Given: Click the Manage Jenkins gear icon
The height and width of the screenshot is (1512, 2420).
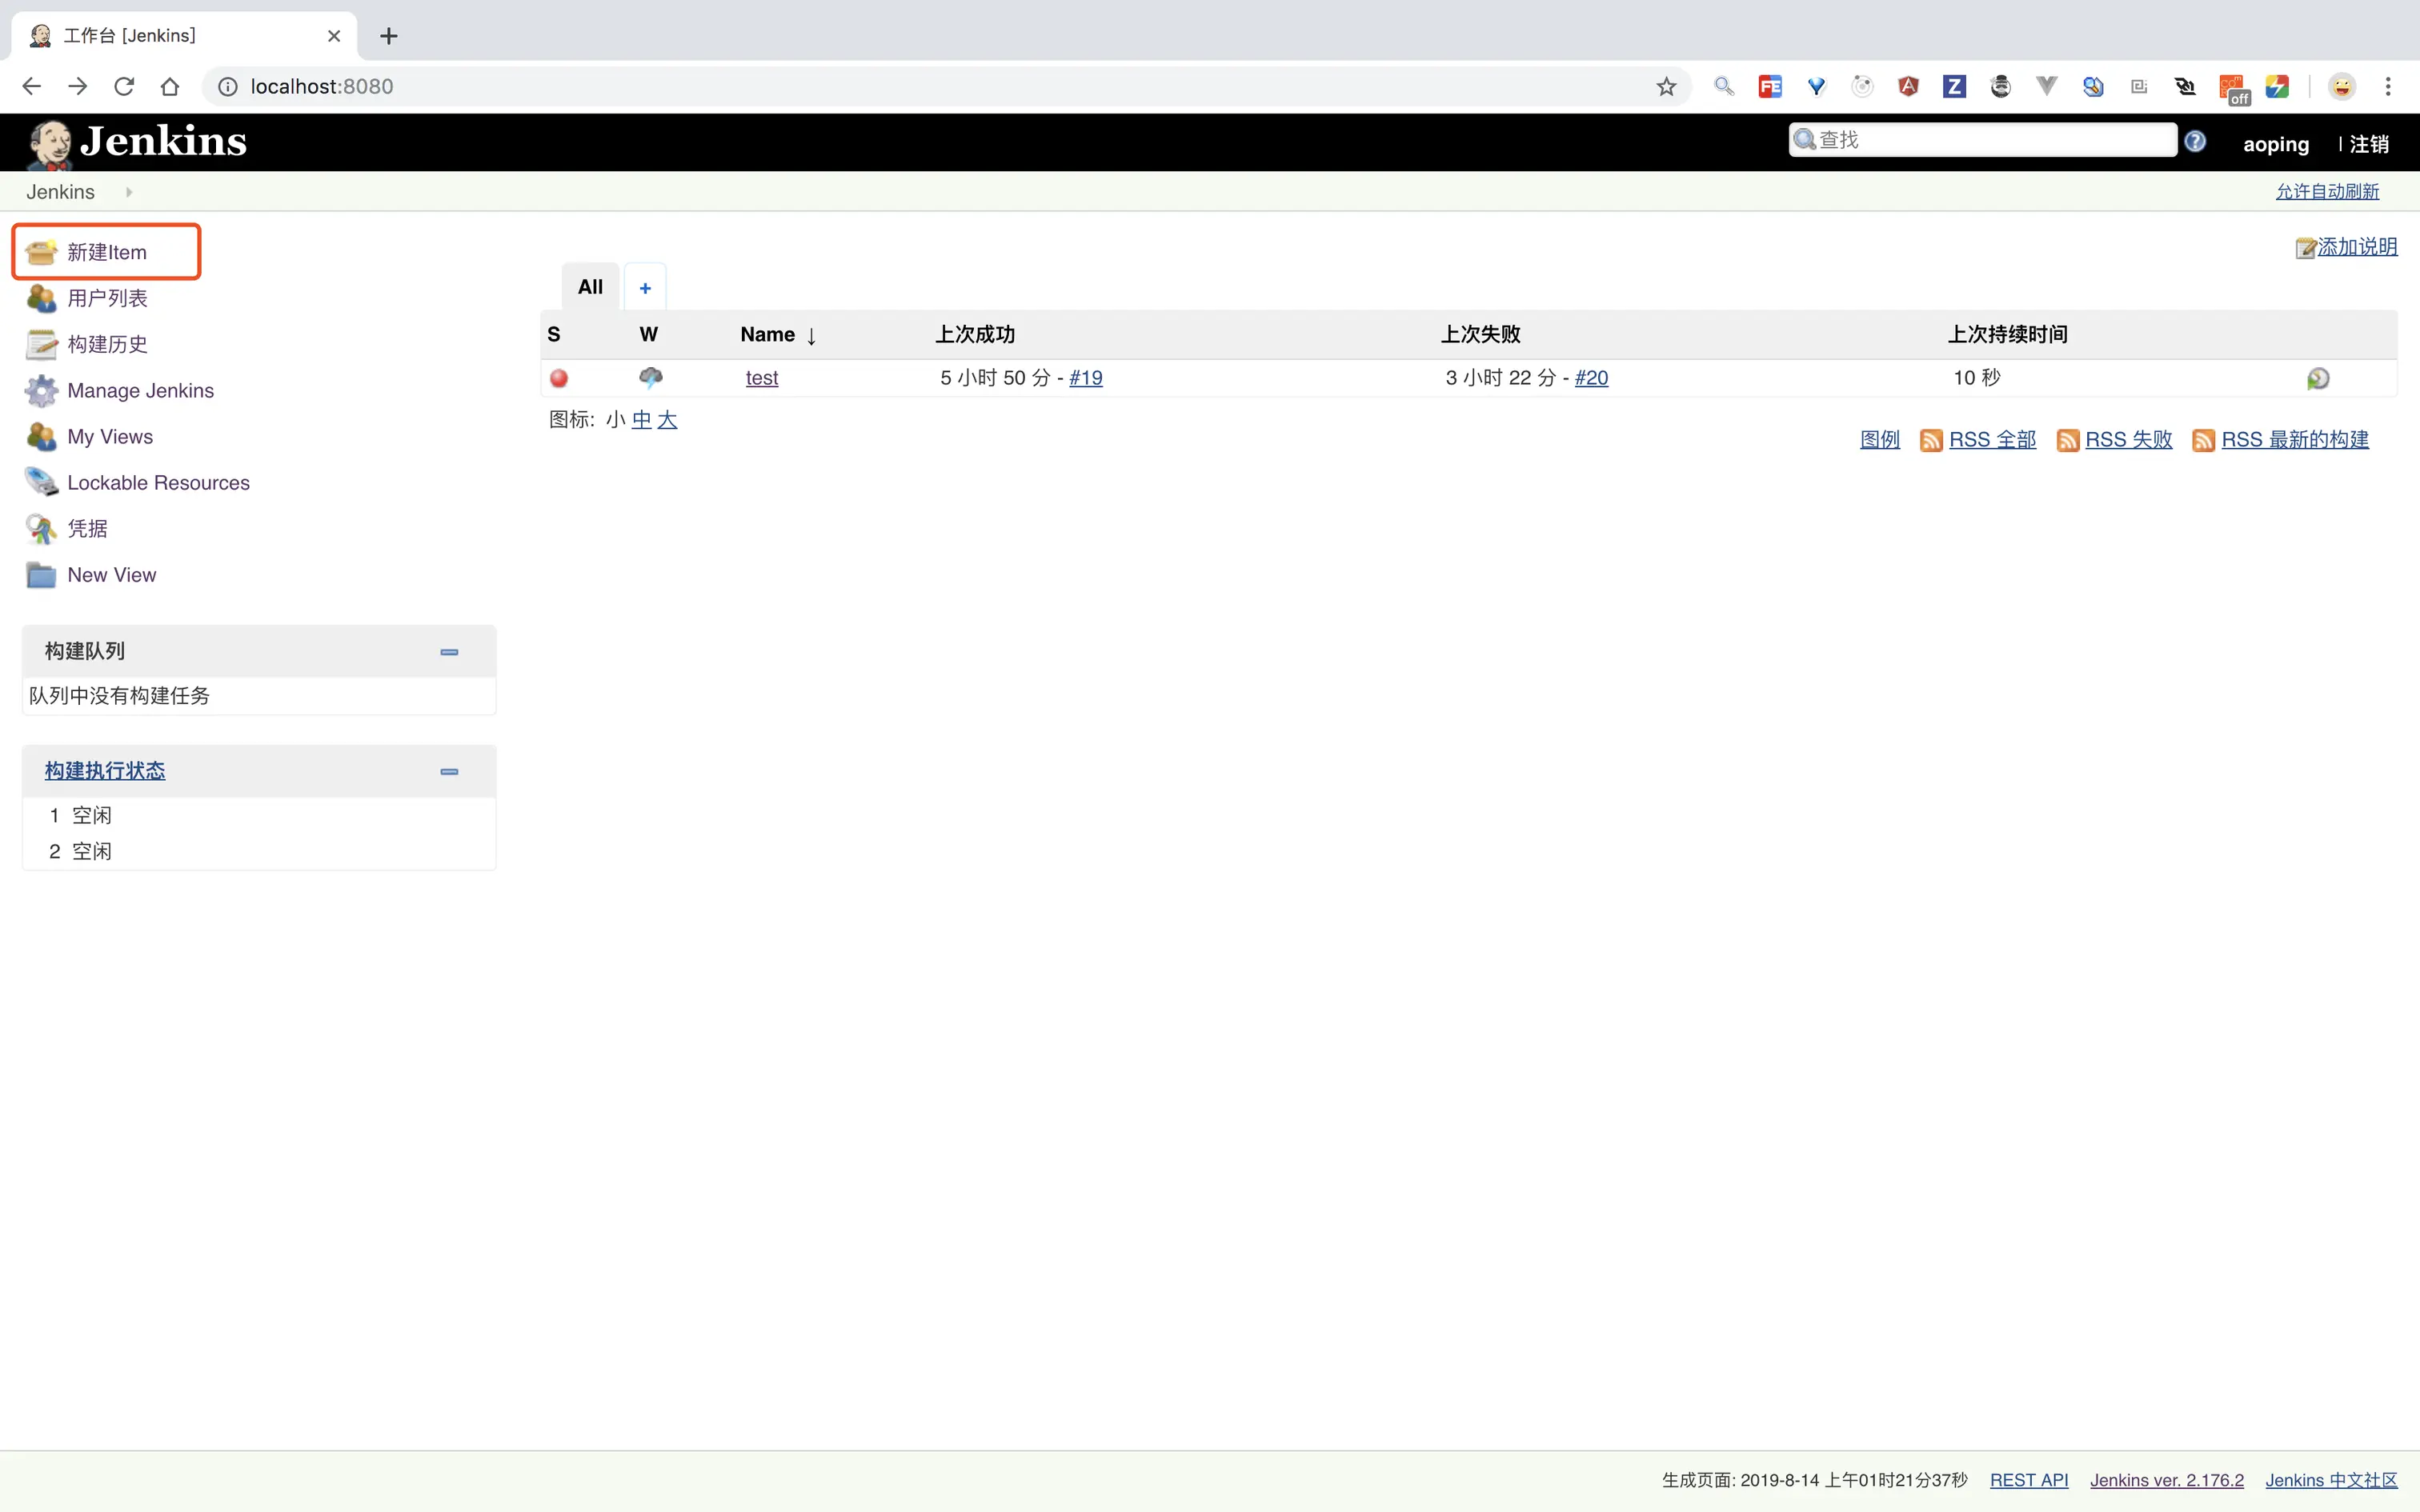Looking at the screenshot, I should pos(41,391).
